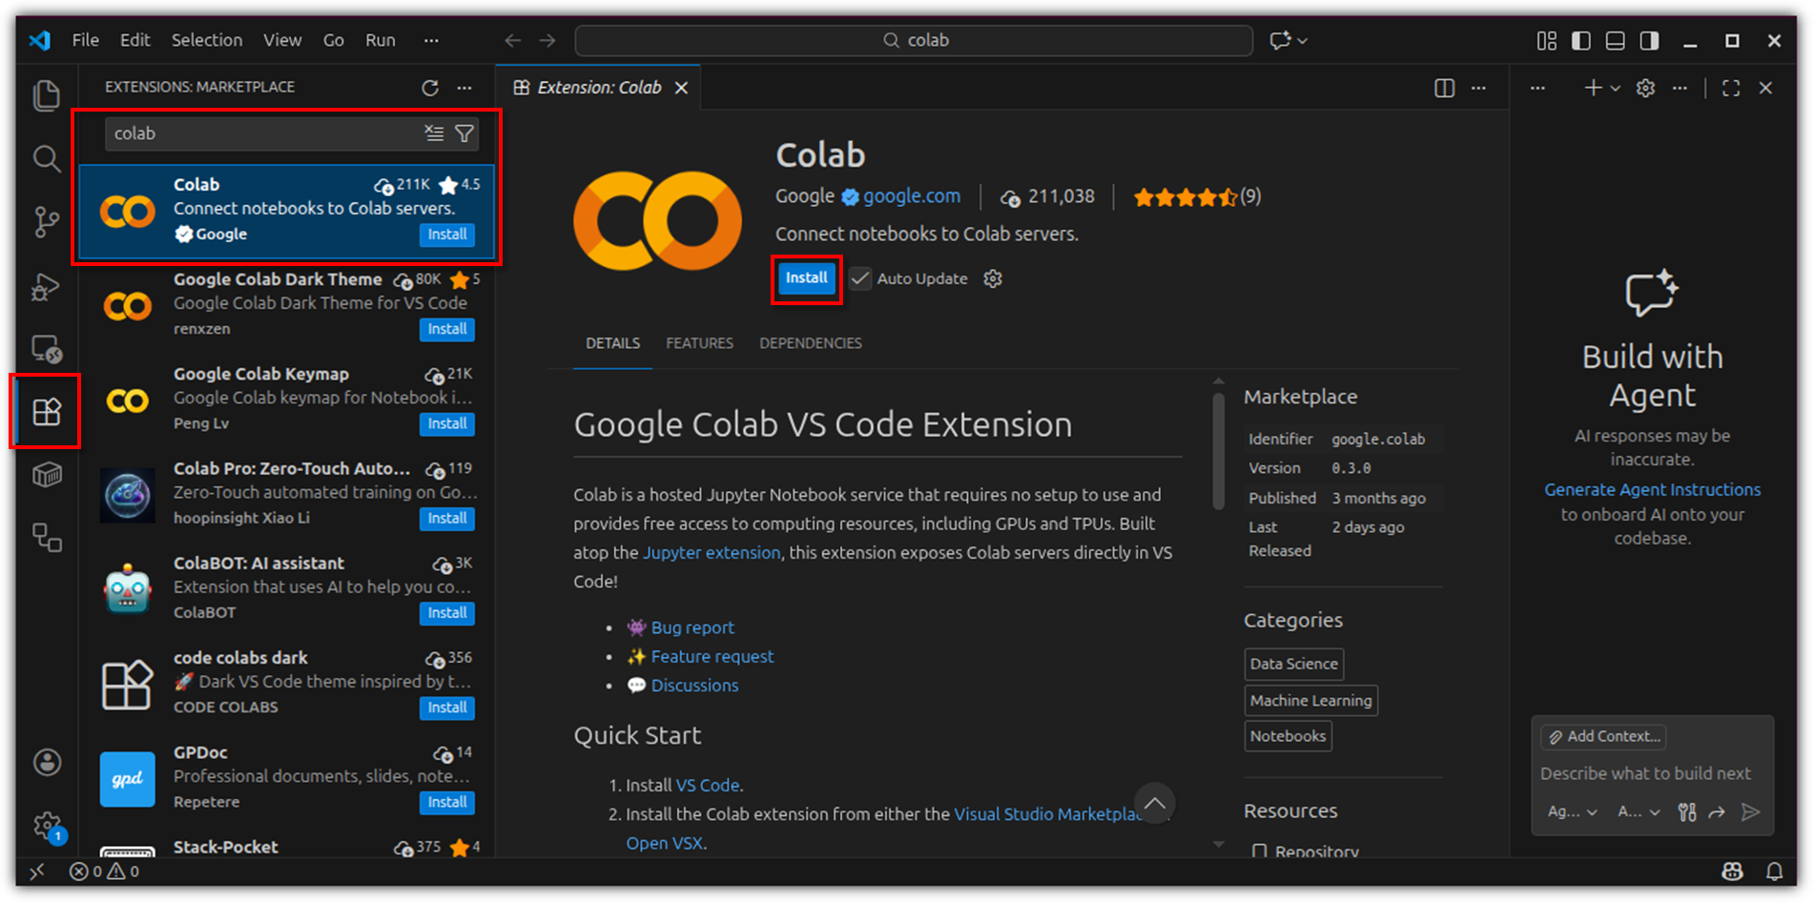Switch to the FEATURES tab
Image resolution: width=1814 pixels, height=903 pixels.
699,343
